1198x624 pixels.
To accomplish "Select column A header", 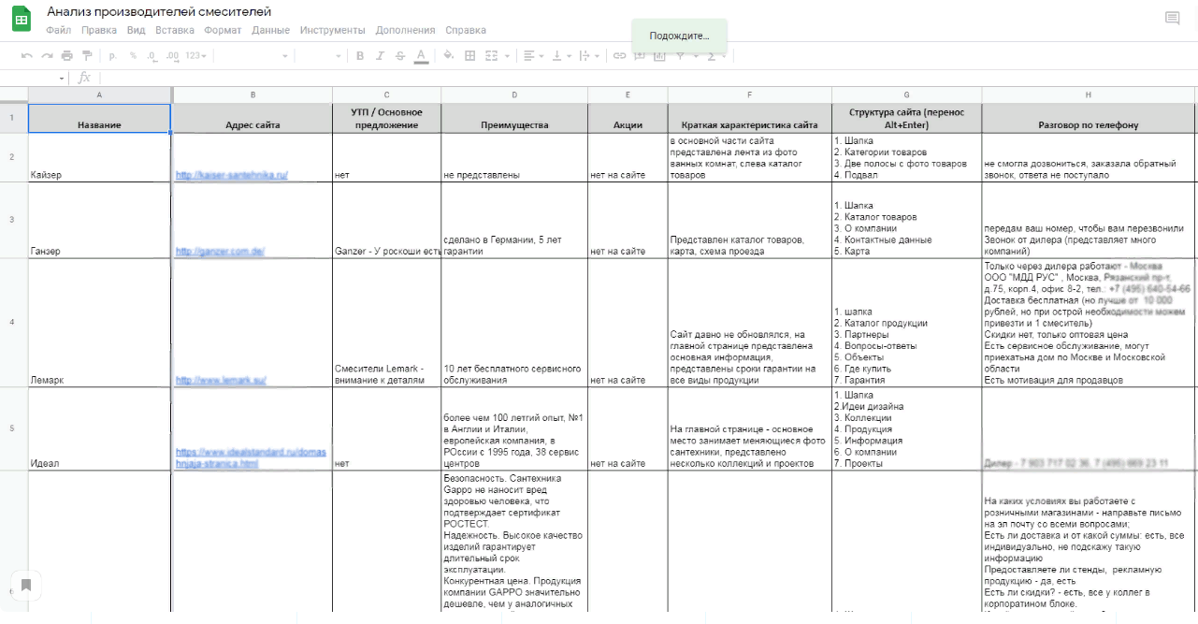I will [x=99, y=94].
